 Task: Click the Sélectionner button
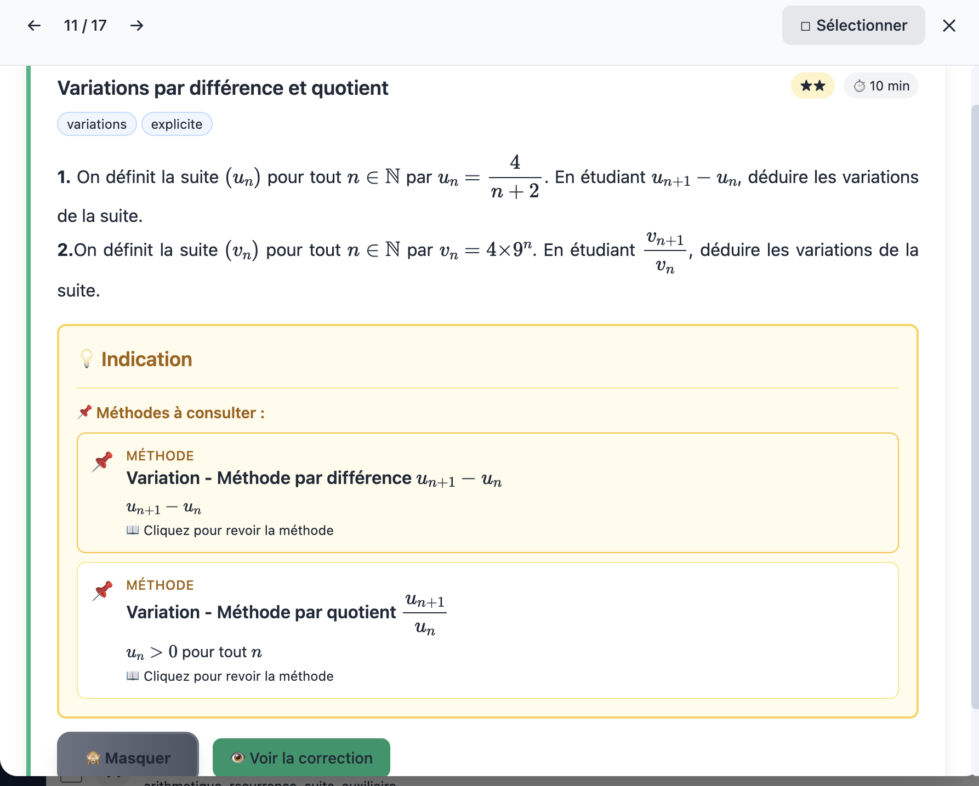853,26
